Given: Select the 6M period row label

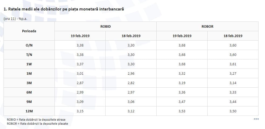Looking at the screenshot, I should click(x=29, y=92).
